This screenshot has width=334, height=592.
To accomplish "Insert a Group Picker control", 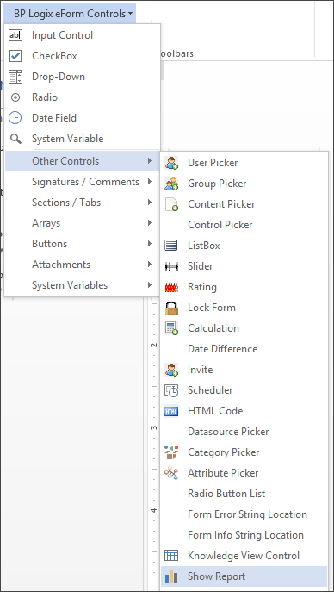I will [x=244, y=184].
